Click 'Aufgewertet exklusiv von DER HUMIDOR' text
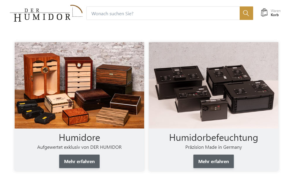 79,147
